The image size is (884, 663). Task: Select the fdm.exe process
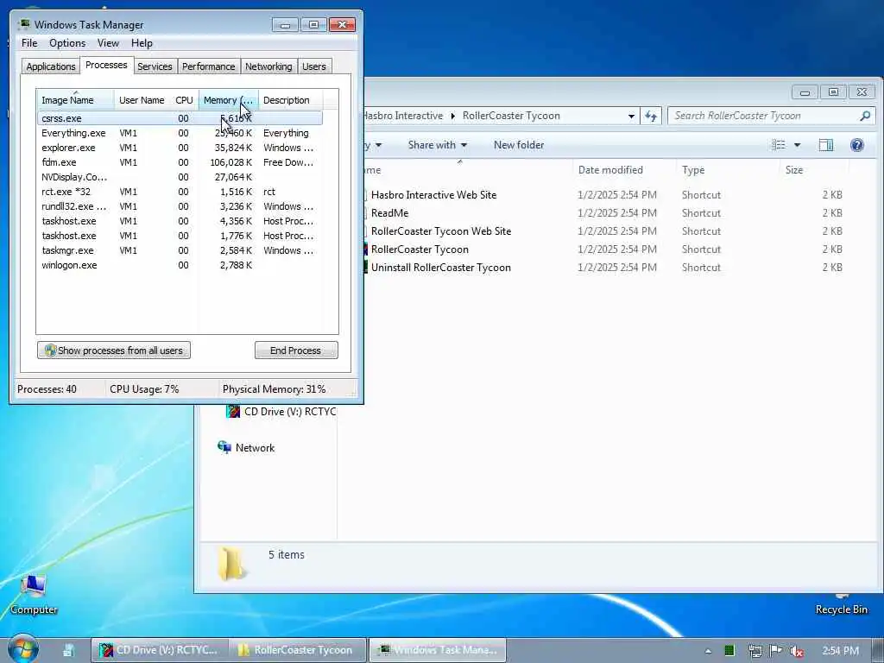[x=180, y=162]
